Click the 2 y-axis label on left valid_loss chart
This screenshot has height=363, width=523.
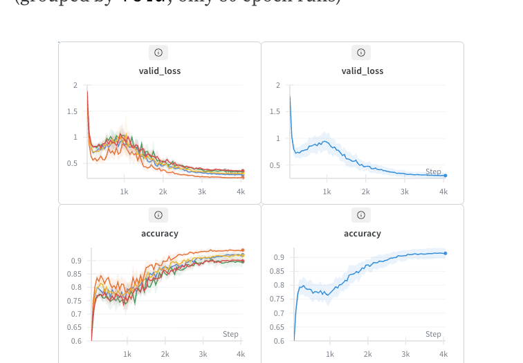point(75,86)
